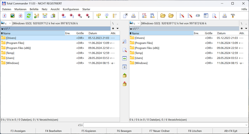Open the Starter menu
The width and height of the screenshot is (249, 134).
86,9
